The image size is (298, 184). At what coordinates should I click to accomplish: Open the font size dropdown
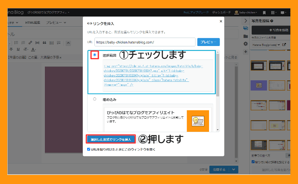click(x=26, y=49)
